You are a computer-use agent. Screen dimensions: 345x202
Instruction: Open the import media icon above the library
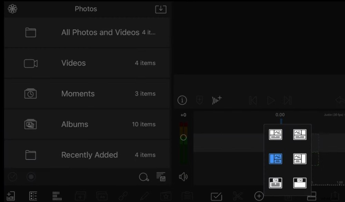tap(160, 9)
